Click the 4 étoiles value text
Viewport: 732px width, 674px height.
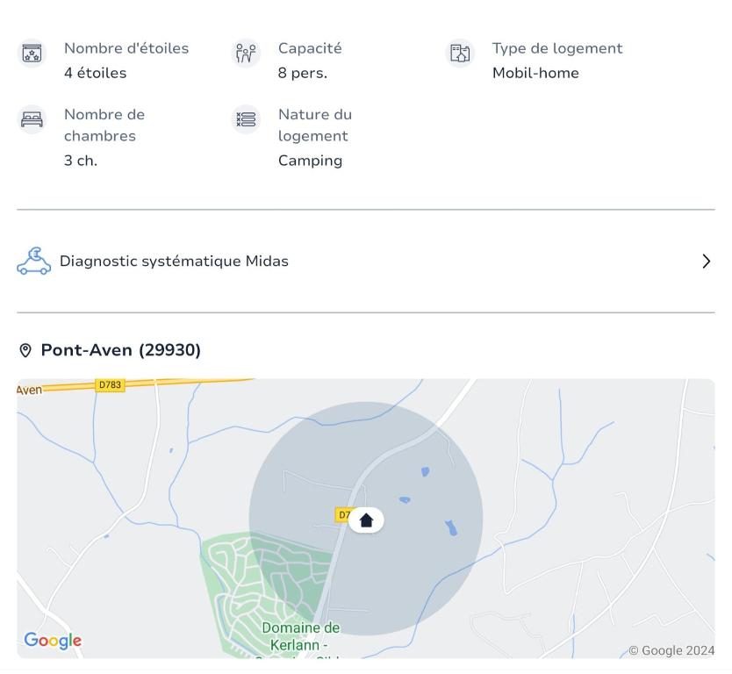coord(95,73)
